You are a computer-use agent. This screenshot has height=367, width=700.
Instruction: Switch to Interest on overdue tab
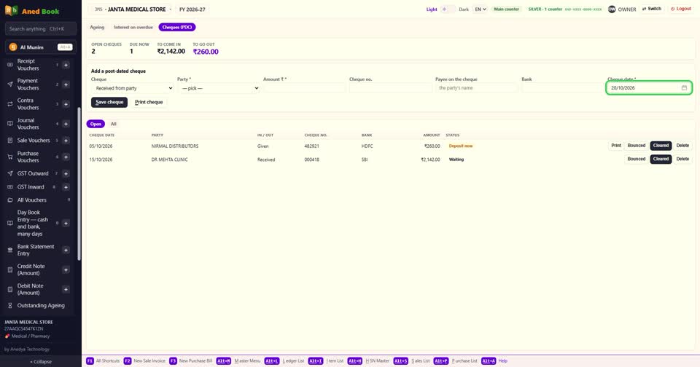coord(133,27)
